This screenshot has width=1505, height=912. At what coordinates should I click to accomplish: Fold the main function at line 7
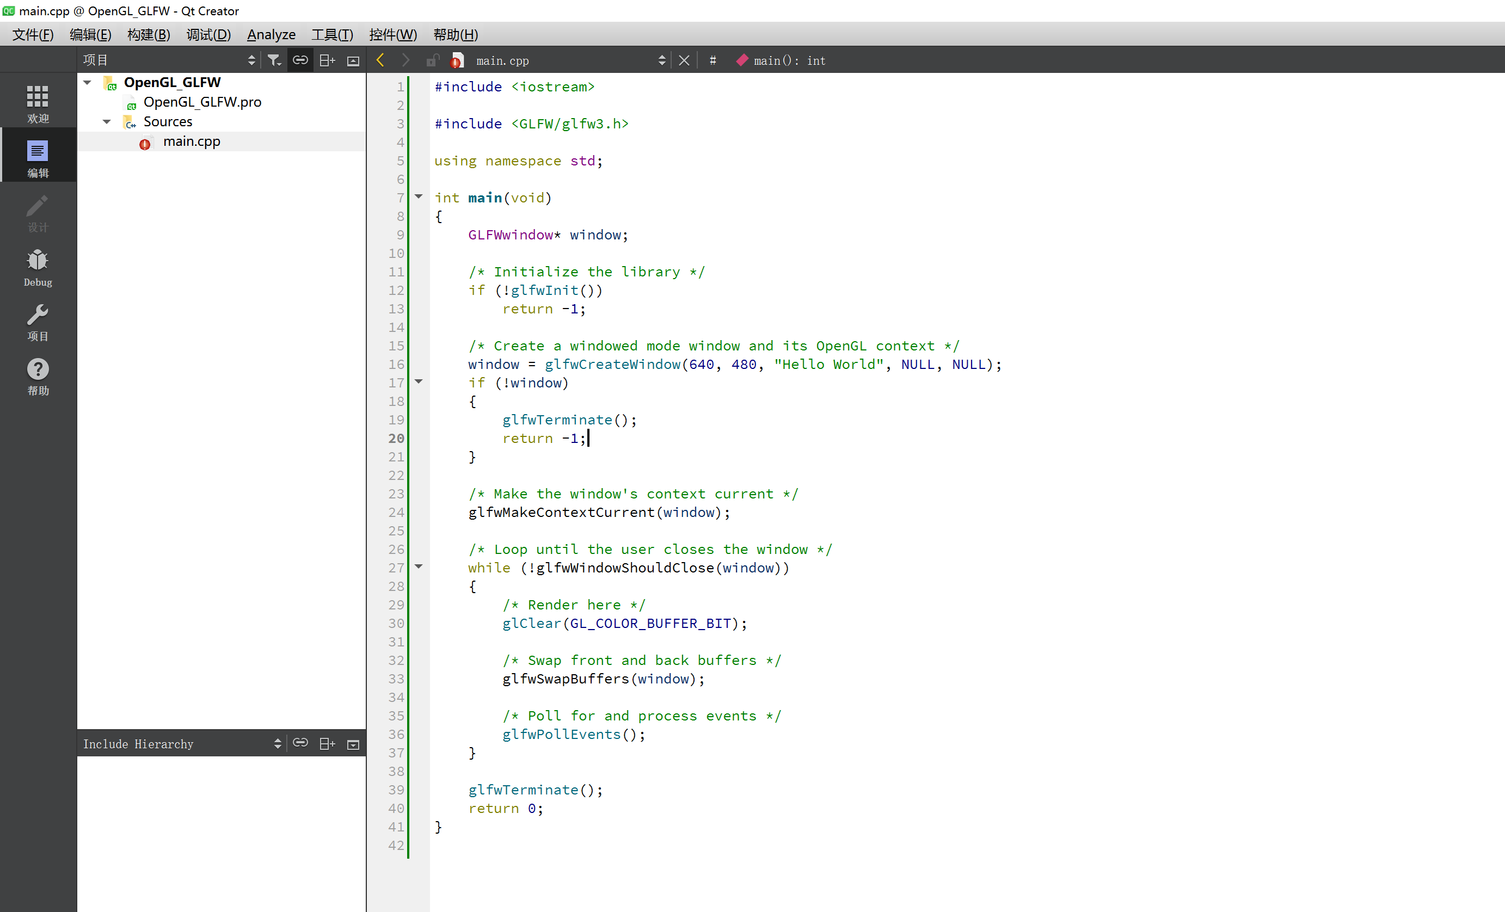coord(419,196)
